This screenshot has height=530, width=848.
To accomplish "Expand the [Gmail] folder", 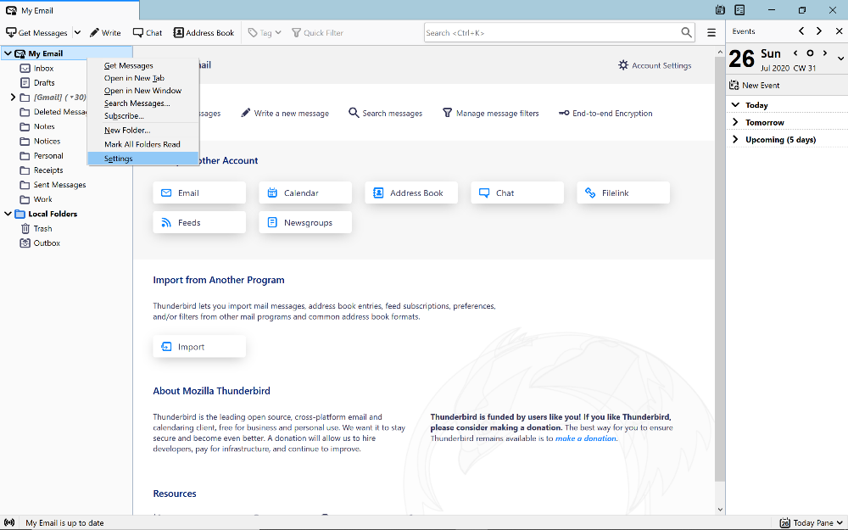I will click(13, 98).
